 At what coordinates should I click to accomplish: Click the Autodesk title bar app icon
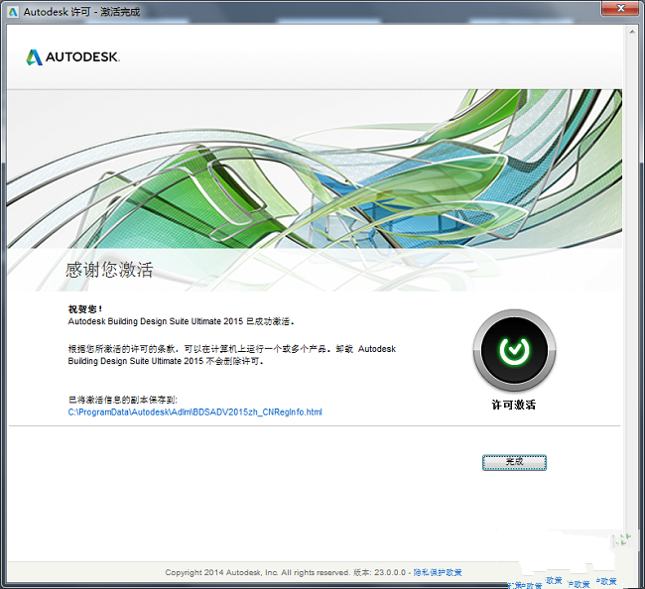(x=13, y=12)
